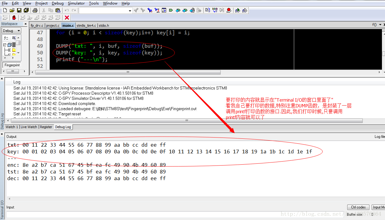Click the Step Out icon
Viewport: 385px width, 220px height.
pyautogui.click(x=37, y=18)
